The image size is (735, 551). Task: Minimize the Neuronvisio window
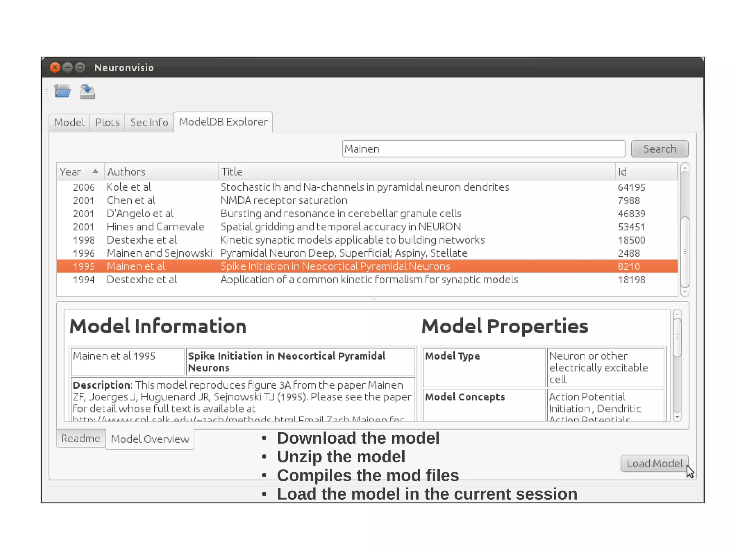[x=67, y=67]
